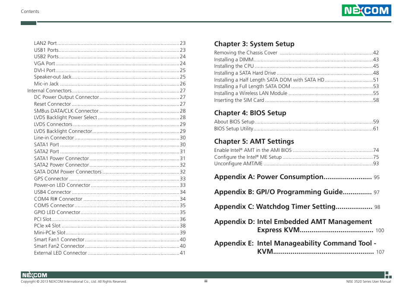This screenshot has height=290, width=412.
Task: Open Configure the Intel ME Setup entry
Action: (x=296, y=157)
